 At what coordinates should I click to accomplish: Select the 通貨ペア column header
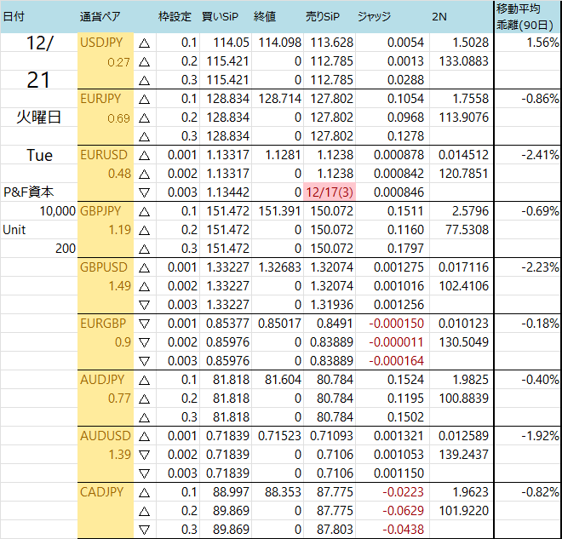pyautogui.click(x=100, y=16)
